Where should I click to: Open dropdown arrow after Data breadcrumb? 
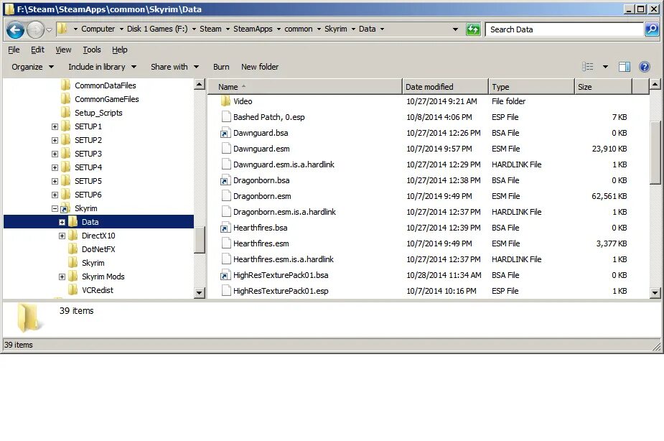point(382,29)
